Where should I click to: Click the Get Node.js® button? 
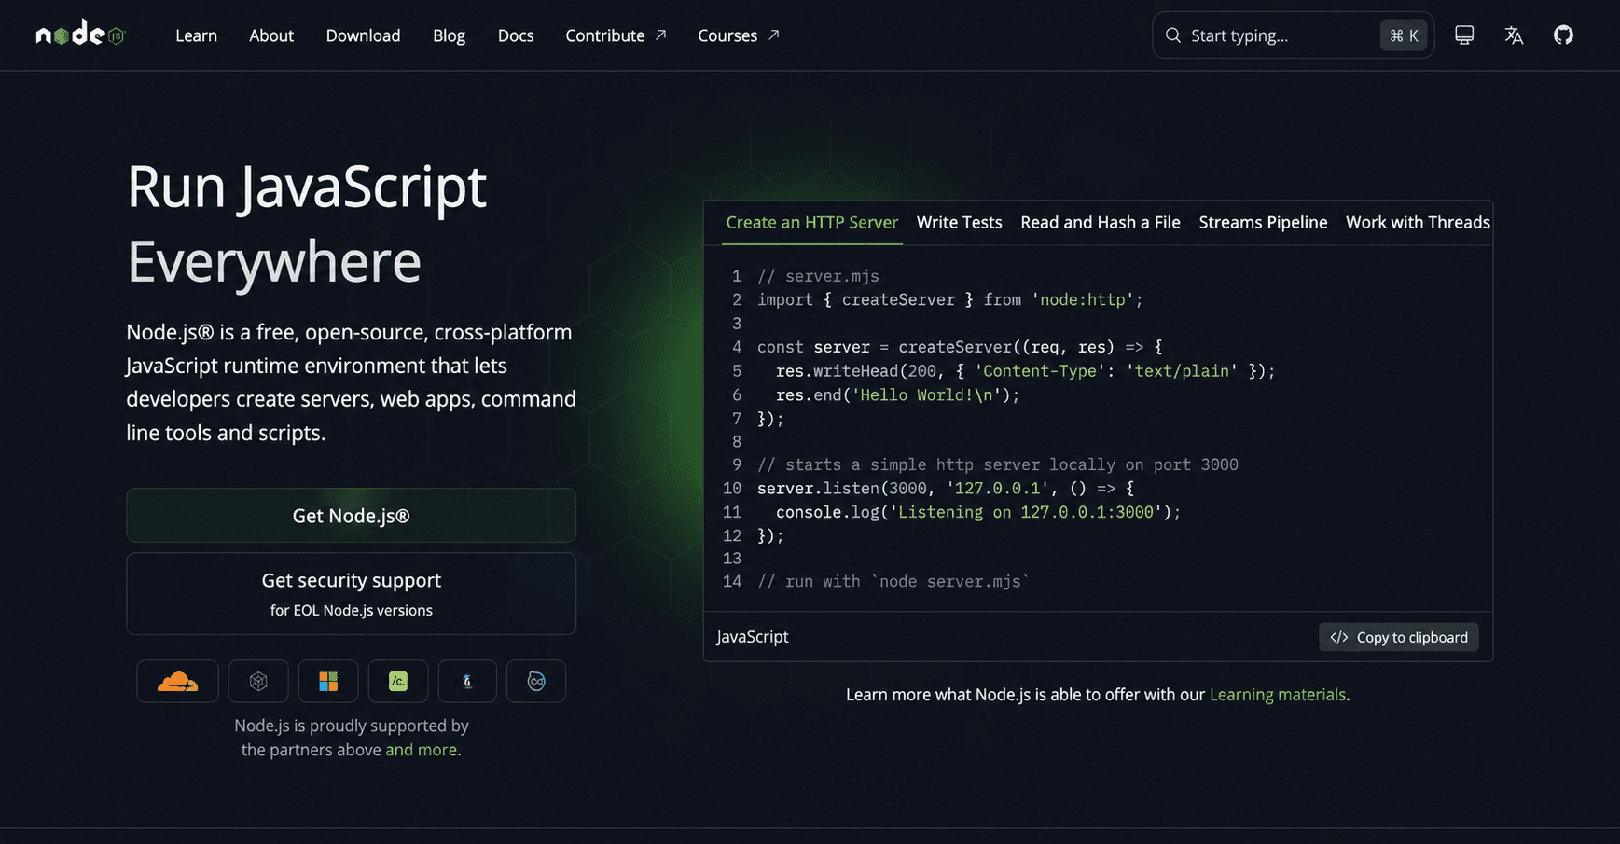[x=351, y=516]
